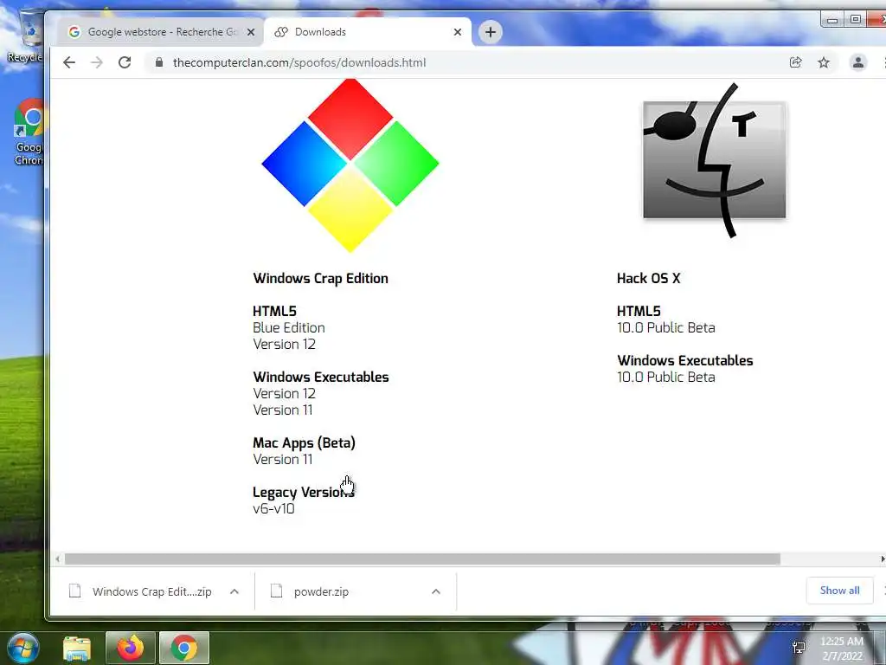Open Hack OS X HTML5 10.0 Public Beta
Viewport: 886px width, 665px height.
coord(665,328)
